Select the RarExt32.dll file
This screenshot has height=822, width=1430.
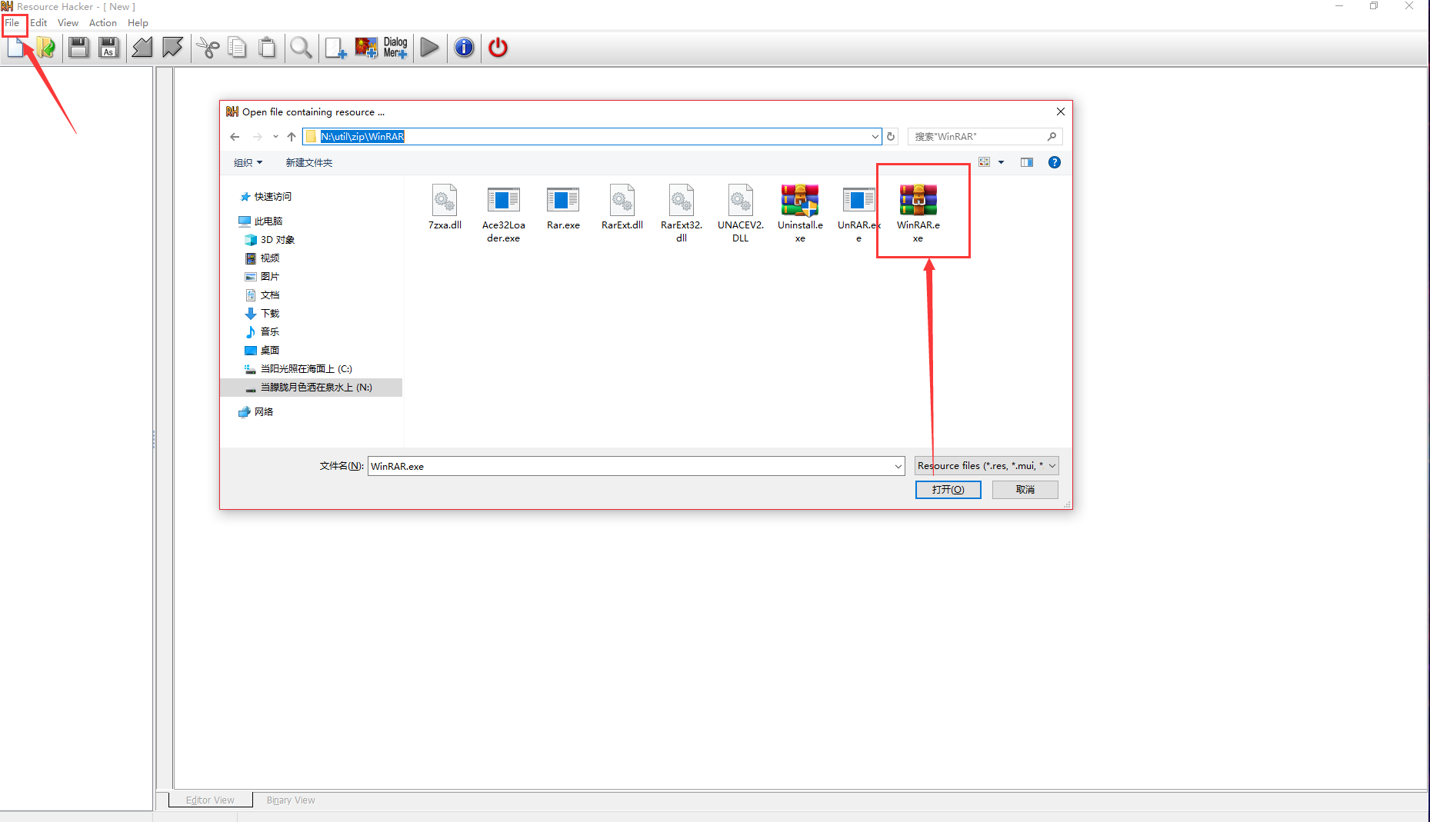(682, 214)
